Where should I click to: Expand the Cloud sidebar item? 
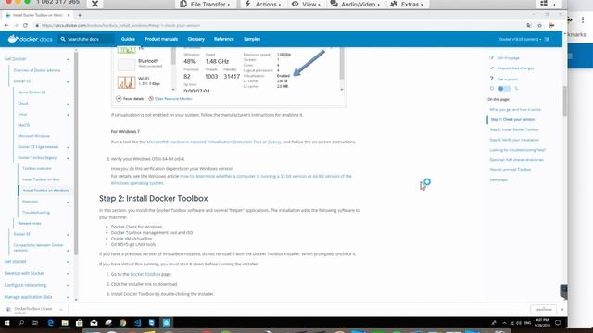(x=68, y=104)
